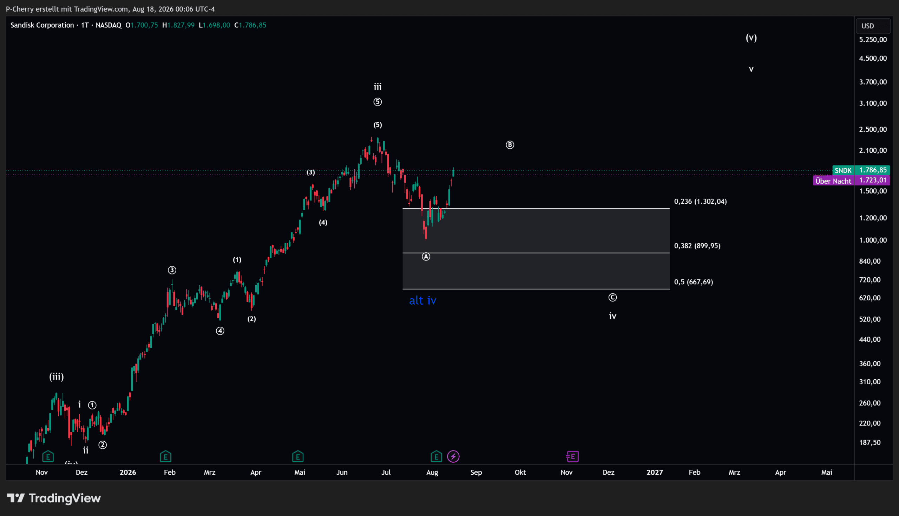Click the '620,00' price axis value
This screenshot has height=516, width=899.
tap(870, 298)
